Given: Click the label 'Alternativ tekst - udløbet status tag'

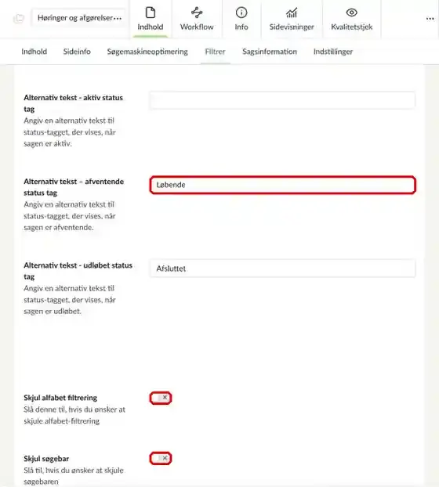Looking at the screenshot, I should pyautogui.click(x=78, y=271).
